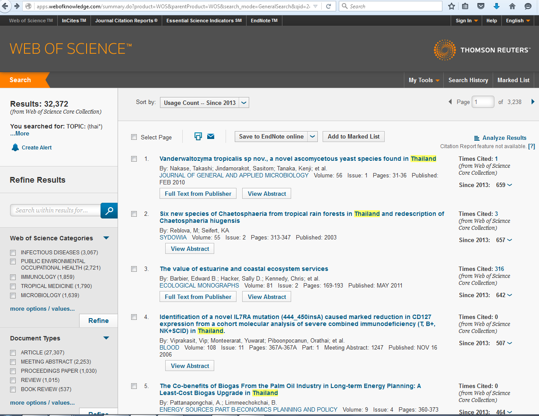Click the page number input field
This screenshot has width=539, height=416.
point(483,102)
